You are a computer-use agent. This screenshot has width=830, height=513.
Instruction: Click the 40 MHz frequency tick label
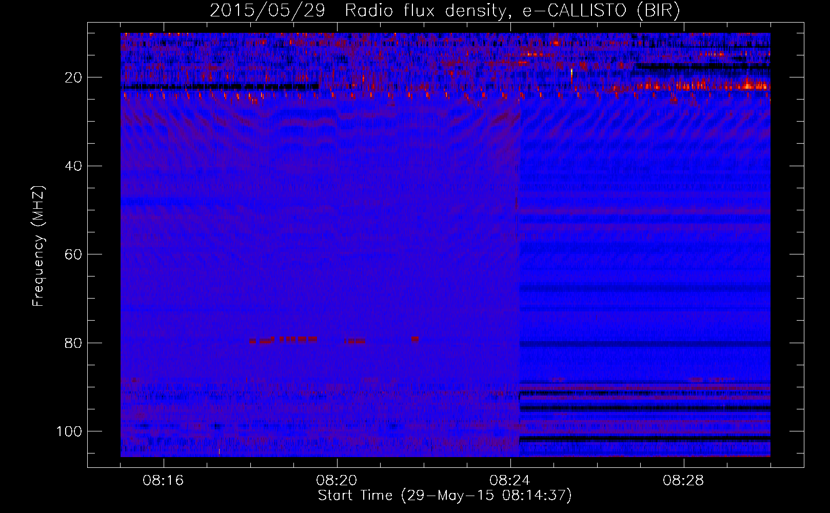(74, 166)
